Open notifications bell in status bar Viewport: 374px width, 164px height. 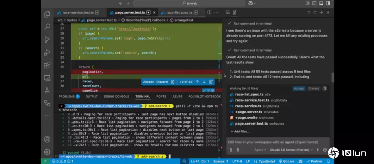tap(328, 162)
